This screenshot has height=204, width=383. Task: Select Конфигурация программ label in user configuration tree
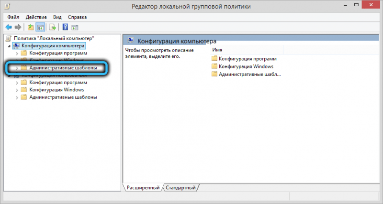(x=58, y=82)
